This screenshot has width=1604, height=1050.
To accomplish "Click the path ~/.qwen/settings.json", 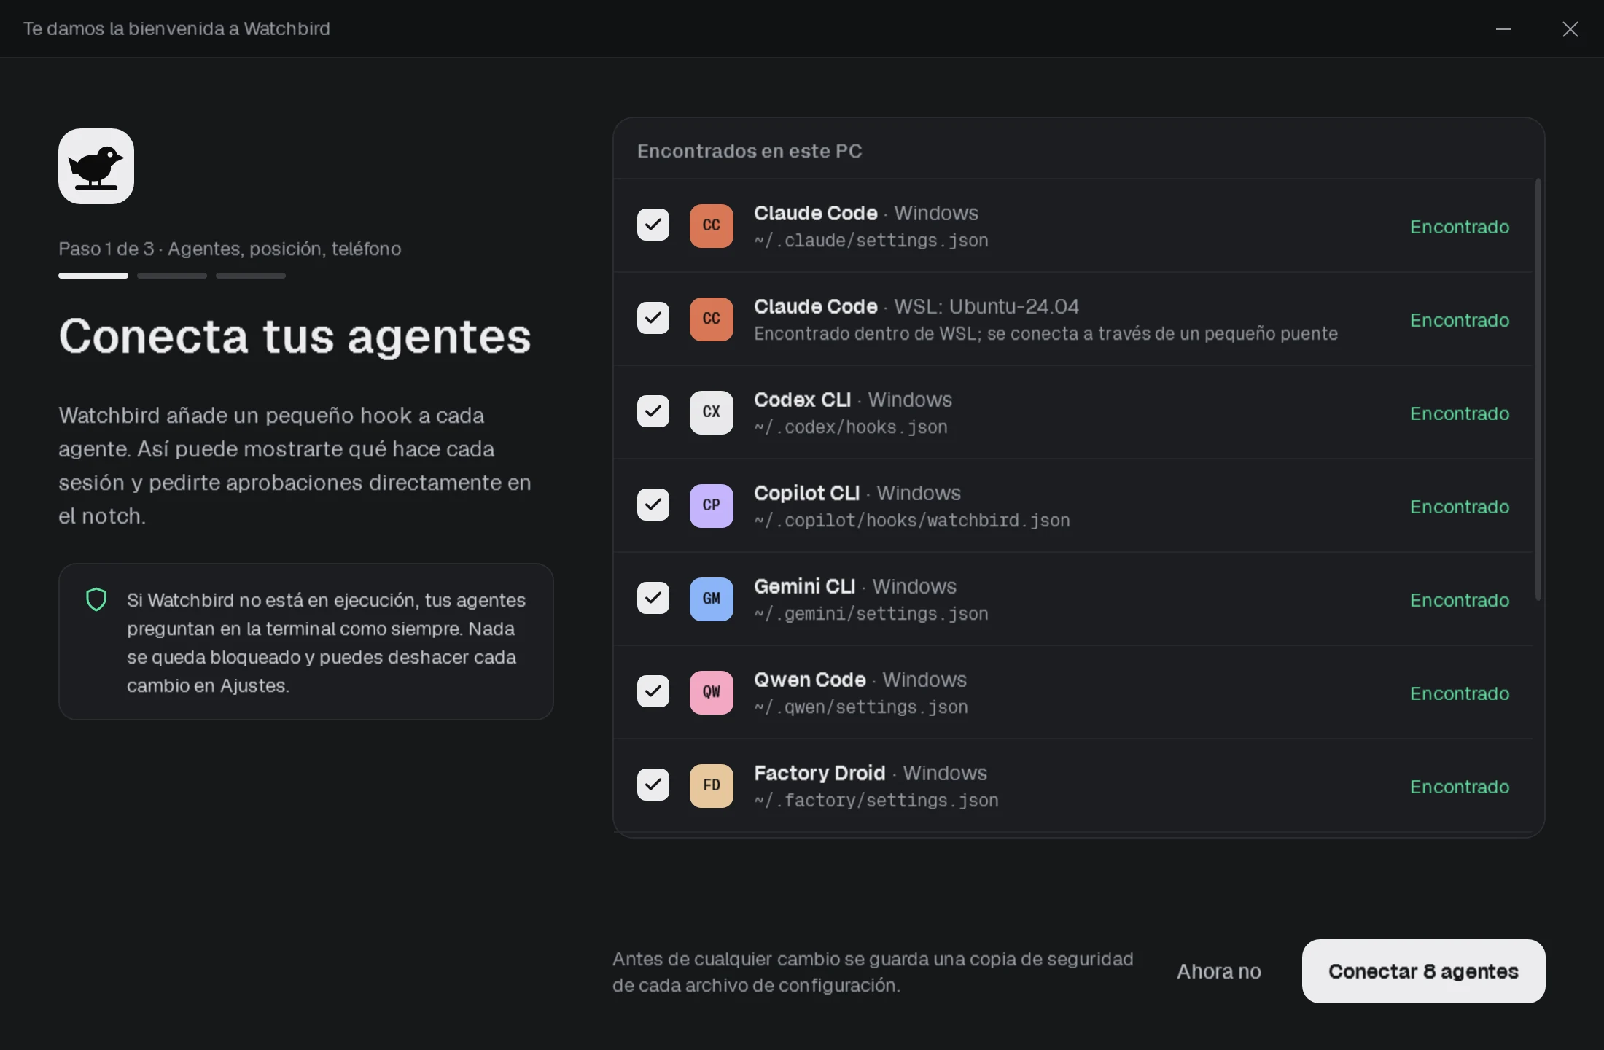I will 861,707.
